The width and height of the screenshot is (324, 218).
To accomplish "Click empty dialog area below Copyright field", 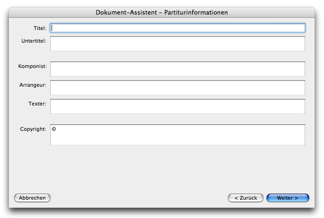I will [x=162, y=169].
